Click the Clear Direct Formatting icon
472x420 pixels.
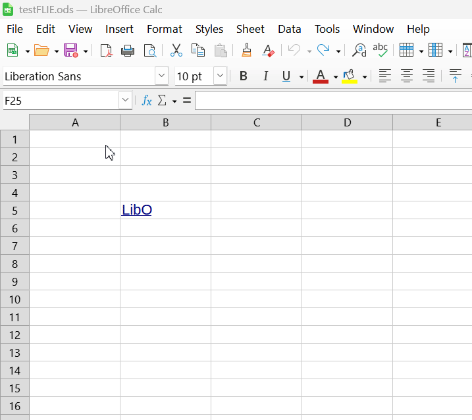point(268,51)
